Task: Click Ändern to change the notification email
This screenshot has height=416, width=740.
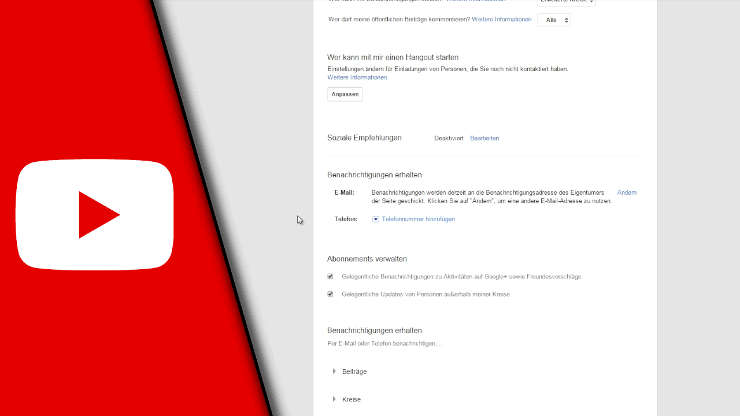Action: pyautogui.click(x=626, y=192)
